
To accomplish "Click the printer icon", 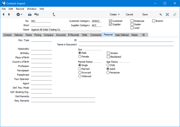I will pos(30,14).
